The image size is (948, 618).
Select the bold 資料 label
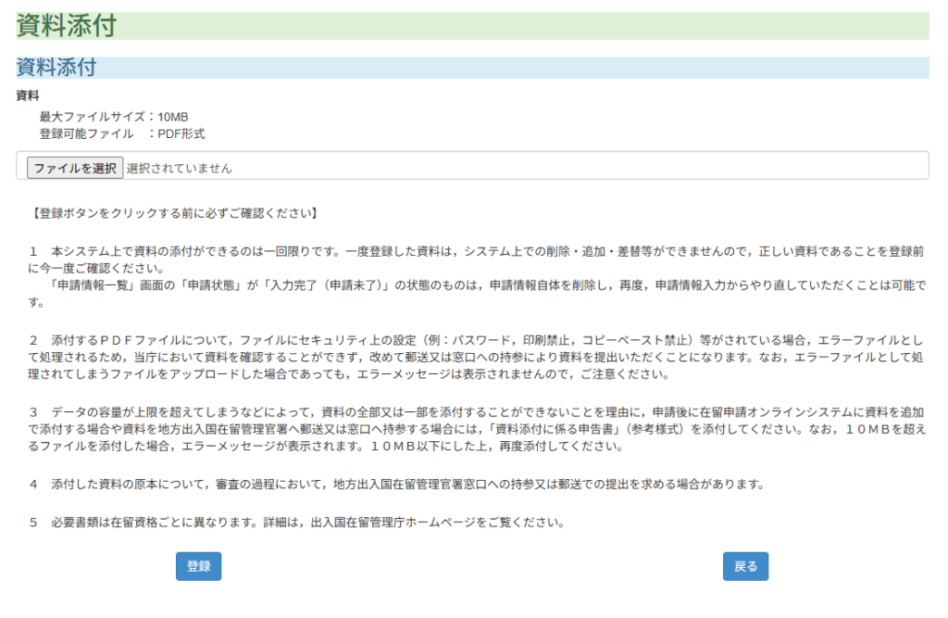point(27,95)
